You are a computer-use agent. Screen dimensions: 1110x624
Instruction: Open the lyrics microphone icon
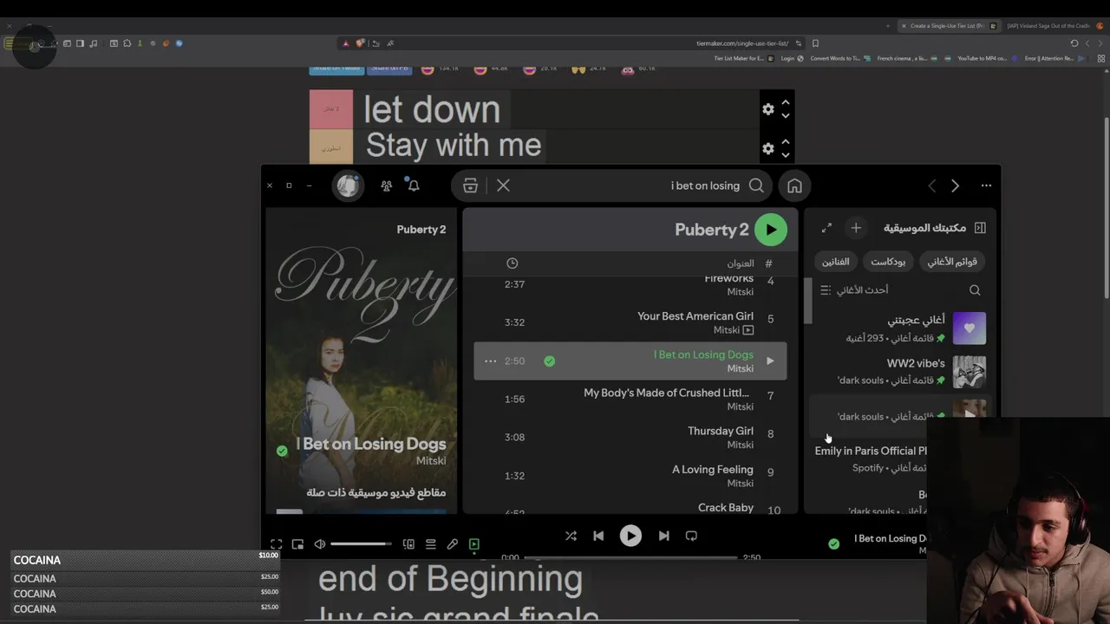(x=452, y=544)
